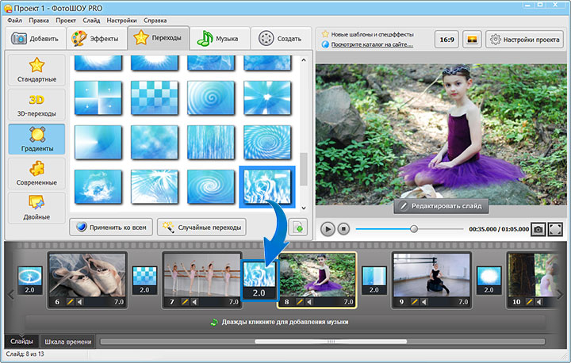Click edit pencil icon on slide 6
The height and width of the screenshot is (363, 571).
(x=70, y=302)
